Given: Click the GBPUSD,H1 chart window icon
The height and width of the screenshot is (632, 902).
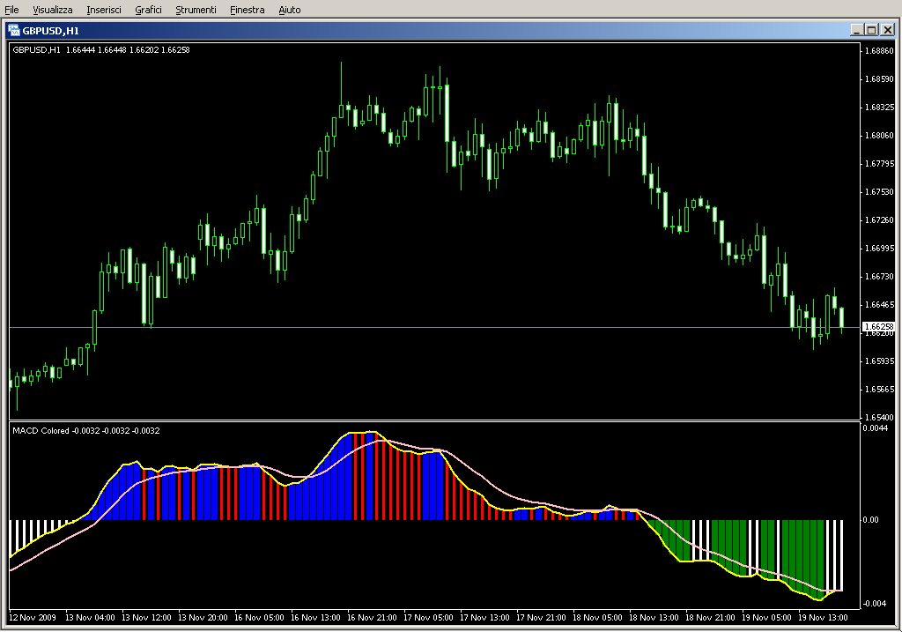Looking at the screenshot, I should pyautogui.click(x=14, y=31).
